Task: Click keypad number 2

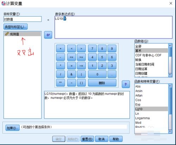Action: pos(102,66)
